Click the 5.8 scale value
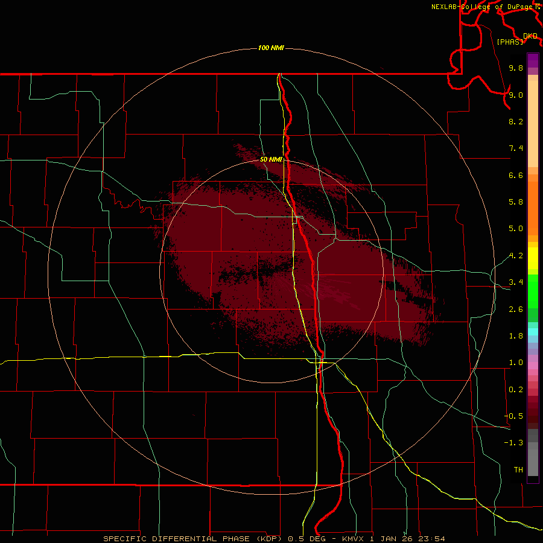This screenshot has width=543, height=543. coord(516,202)
